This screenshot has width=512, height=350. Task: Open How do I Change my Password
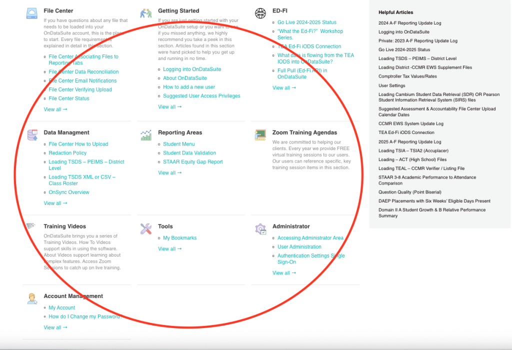85,316
